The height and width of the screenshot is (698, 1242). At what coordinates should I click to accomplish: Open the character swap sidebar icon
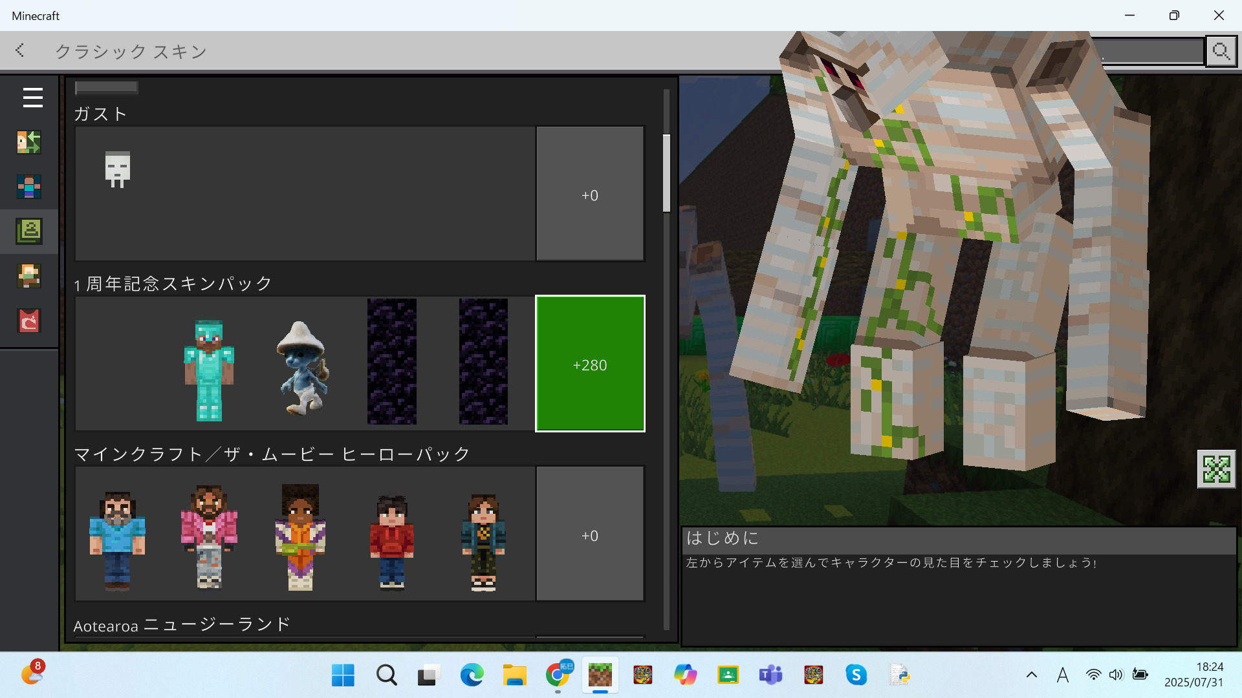[x=29, y=142]
